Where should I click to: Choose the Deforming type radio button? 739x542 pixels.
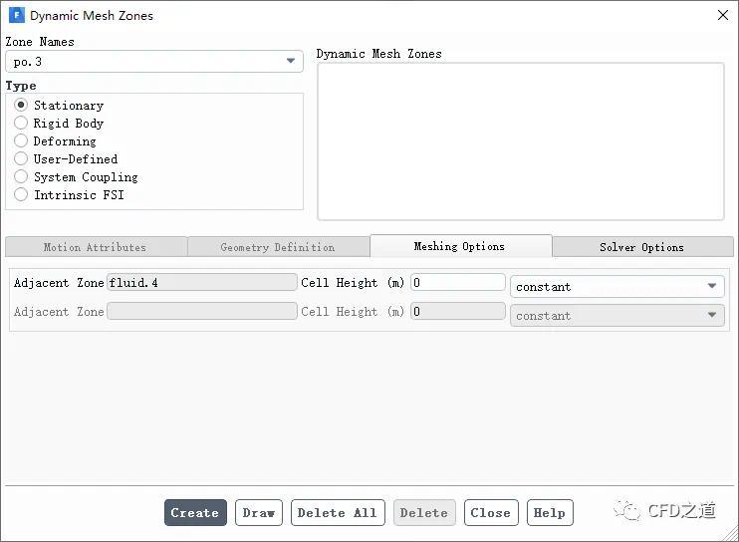[21, 140]
